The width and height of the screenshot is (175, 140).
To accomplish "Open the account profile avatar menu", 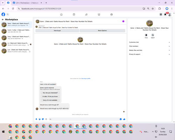I will (170, 14).
